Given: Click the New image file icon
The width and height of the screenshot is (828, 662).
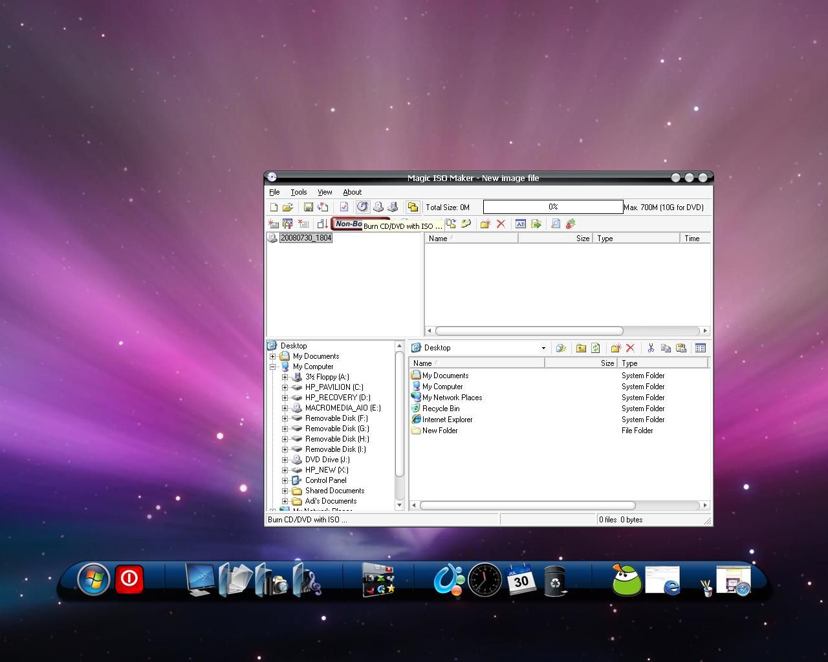Looking at the screenshot, I should coord(274,208).
